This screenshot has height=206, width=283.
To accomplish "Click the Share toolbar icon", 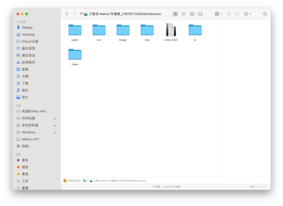I will pyautogui.click(x=229, y=14).
